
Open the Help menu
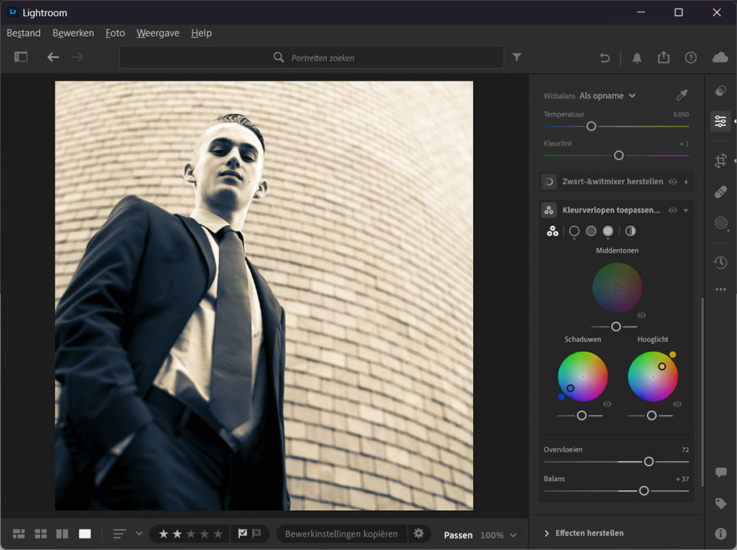pyautogui.click(x=202, y=33)
